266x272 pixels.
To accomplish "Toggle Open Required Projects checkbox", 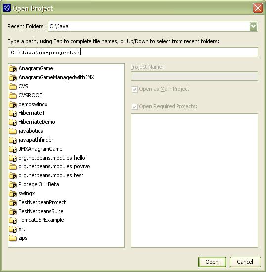I will (134, 107).
